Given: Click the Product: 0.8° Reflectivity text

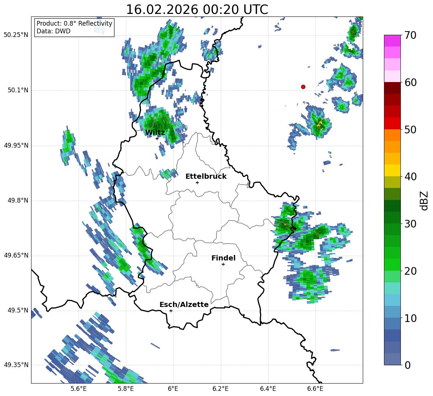Looking at the screenshot, I should [x=74, y=23].
